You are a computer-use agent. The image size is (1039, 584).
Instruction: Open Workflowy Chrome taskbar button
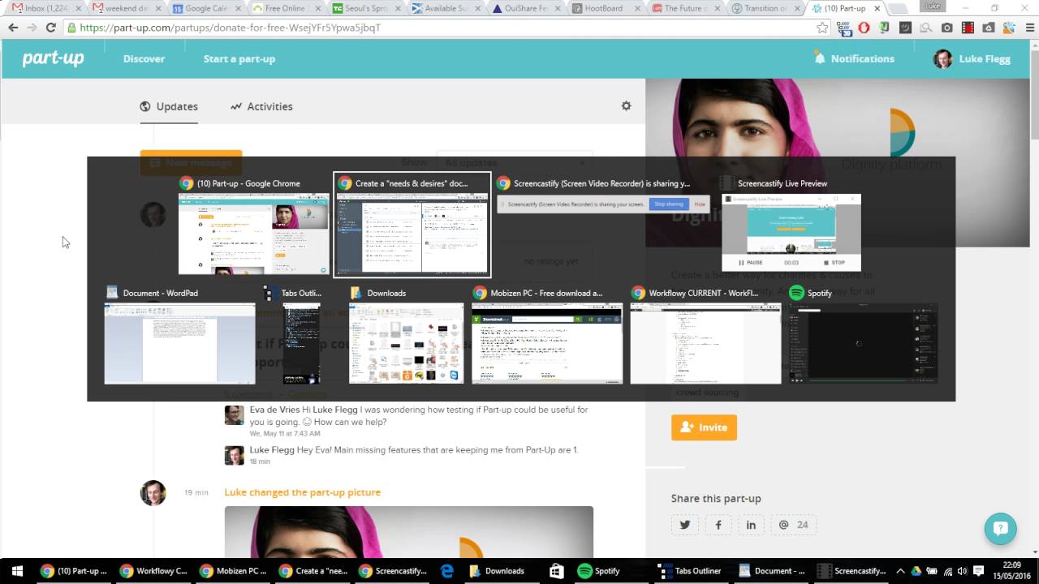tap(154, 571)
